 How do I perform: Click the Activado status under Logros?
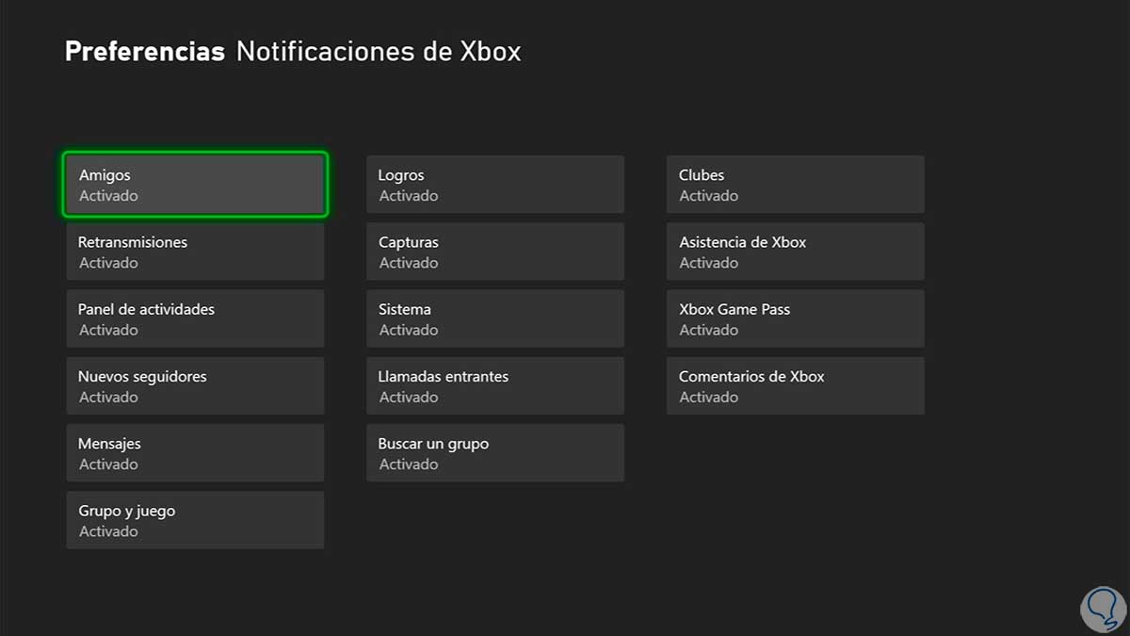click(409, 196)
